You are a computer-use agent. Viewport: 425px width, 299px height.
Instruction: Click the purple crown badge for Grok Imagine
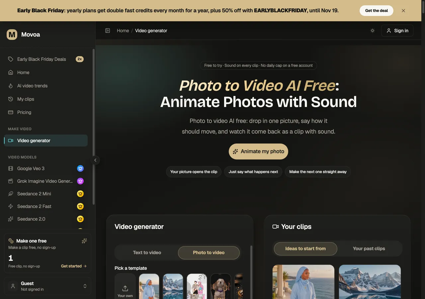(x=80, y=181)
